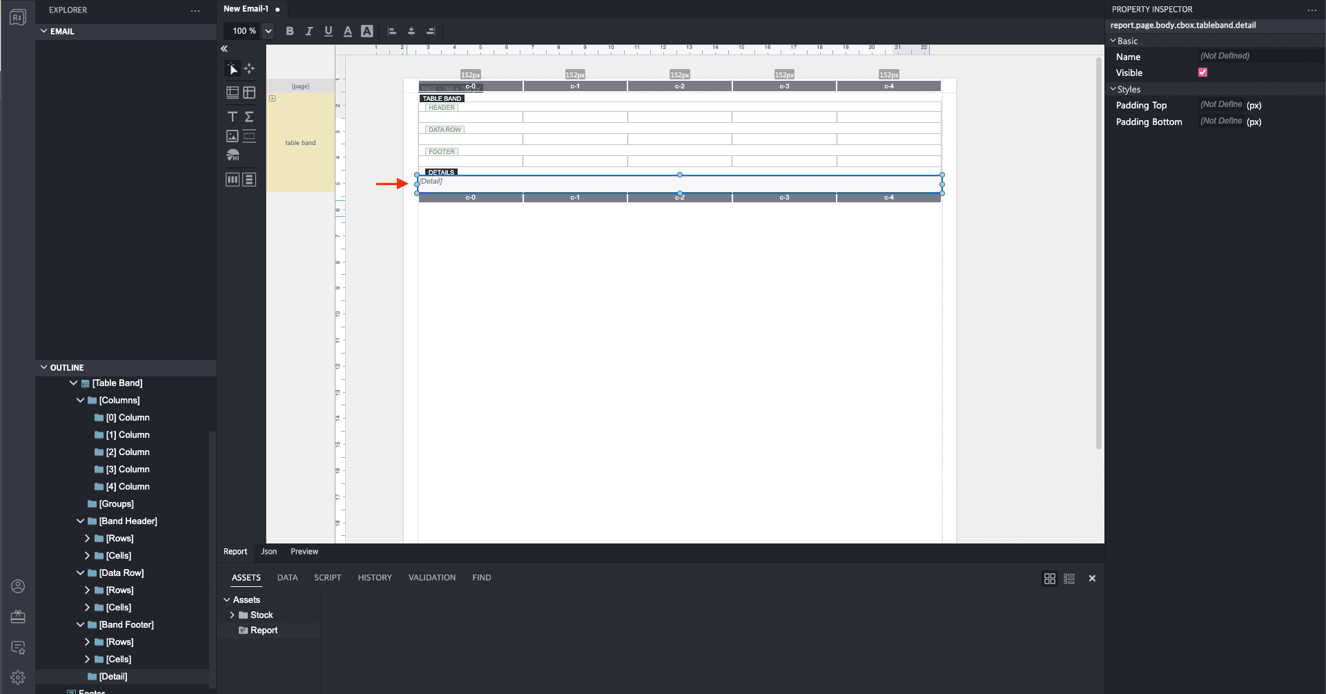Open the user account icon
This screenshot has height=694, width=1326.
click(18, 586)
